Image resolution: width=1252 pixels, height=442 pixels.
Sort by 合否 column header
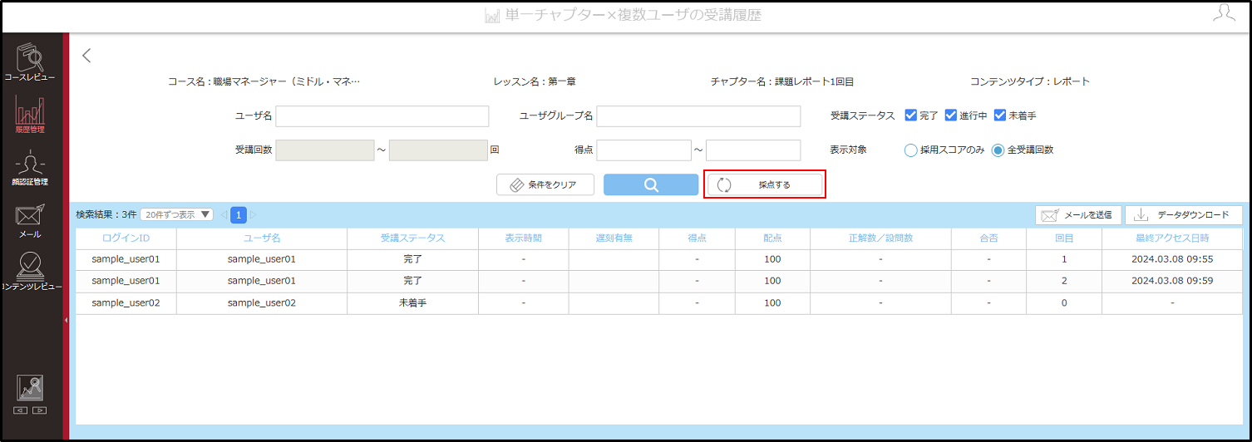click(988, 238)
